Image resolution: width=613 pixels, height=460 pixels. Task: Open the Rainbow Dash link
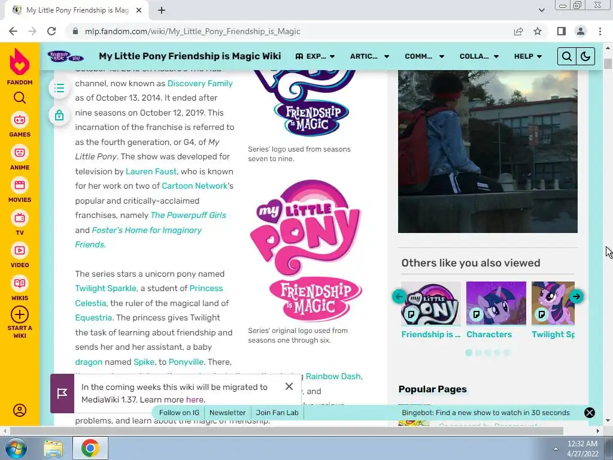tap(333, 376)
